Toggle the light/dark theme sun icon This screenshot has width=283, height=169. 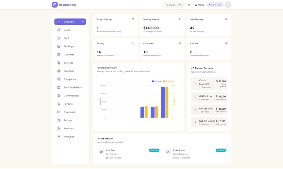(x=189, y=5)
